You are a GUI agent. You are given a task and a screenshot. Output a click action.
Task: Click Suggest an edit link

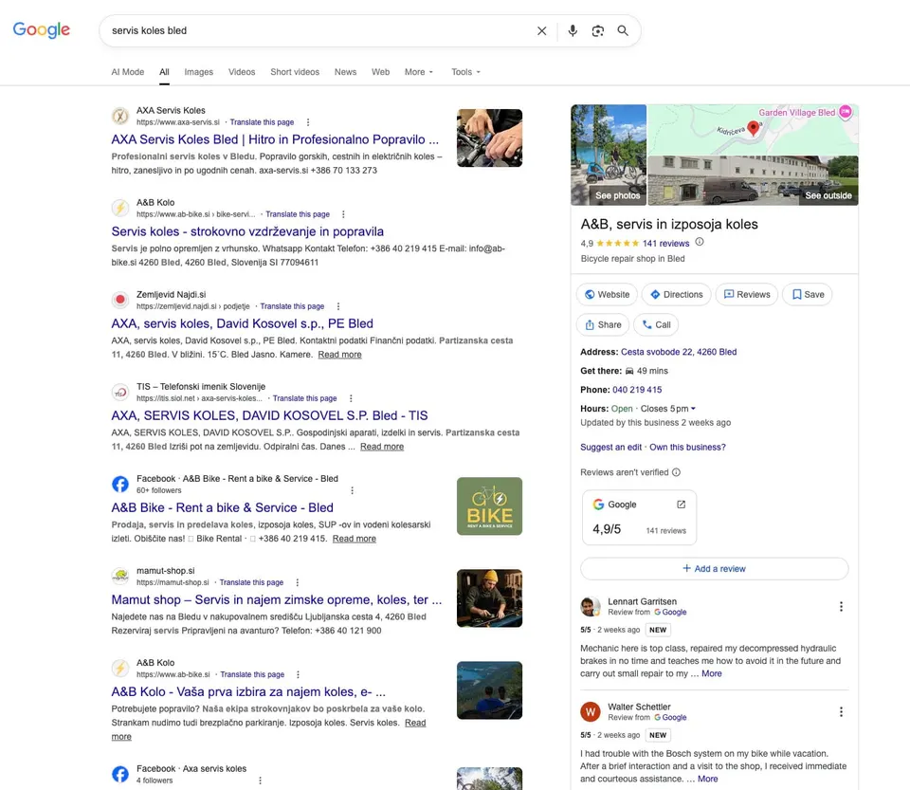click(x=610, y=448)
